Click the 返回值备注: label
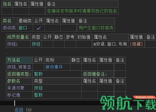 pos(95,74)
